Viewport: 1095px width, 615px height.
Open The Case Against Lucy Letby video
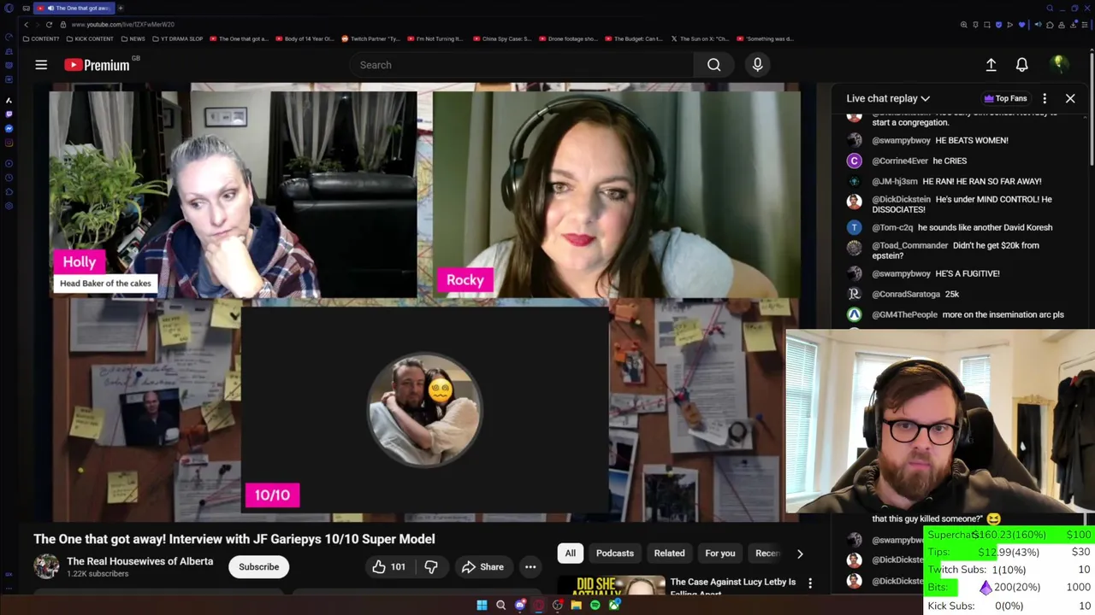(732, 586)
